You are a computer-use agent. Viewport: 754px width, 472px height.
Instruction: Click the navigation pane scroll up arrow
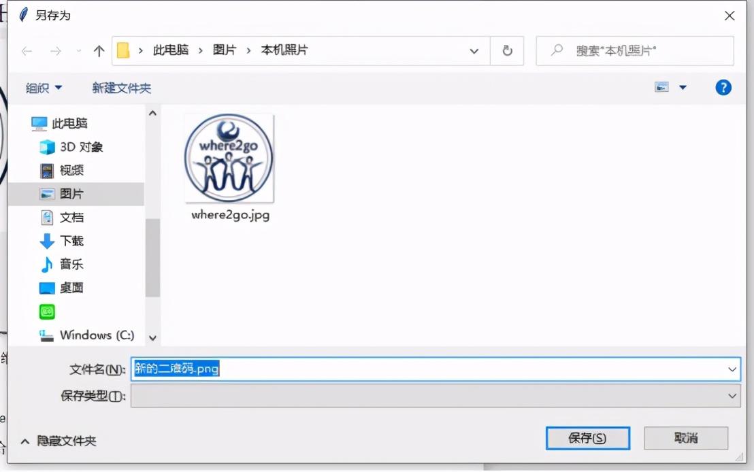click(152, 114)
